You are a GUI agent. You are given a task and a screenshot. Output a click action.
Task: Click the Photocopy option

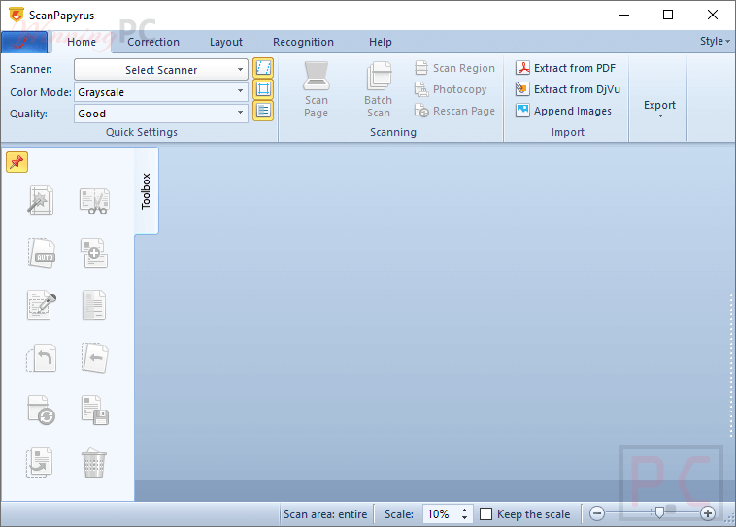(x=451, y=89)
